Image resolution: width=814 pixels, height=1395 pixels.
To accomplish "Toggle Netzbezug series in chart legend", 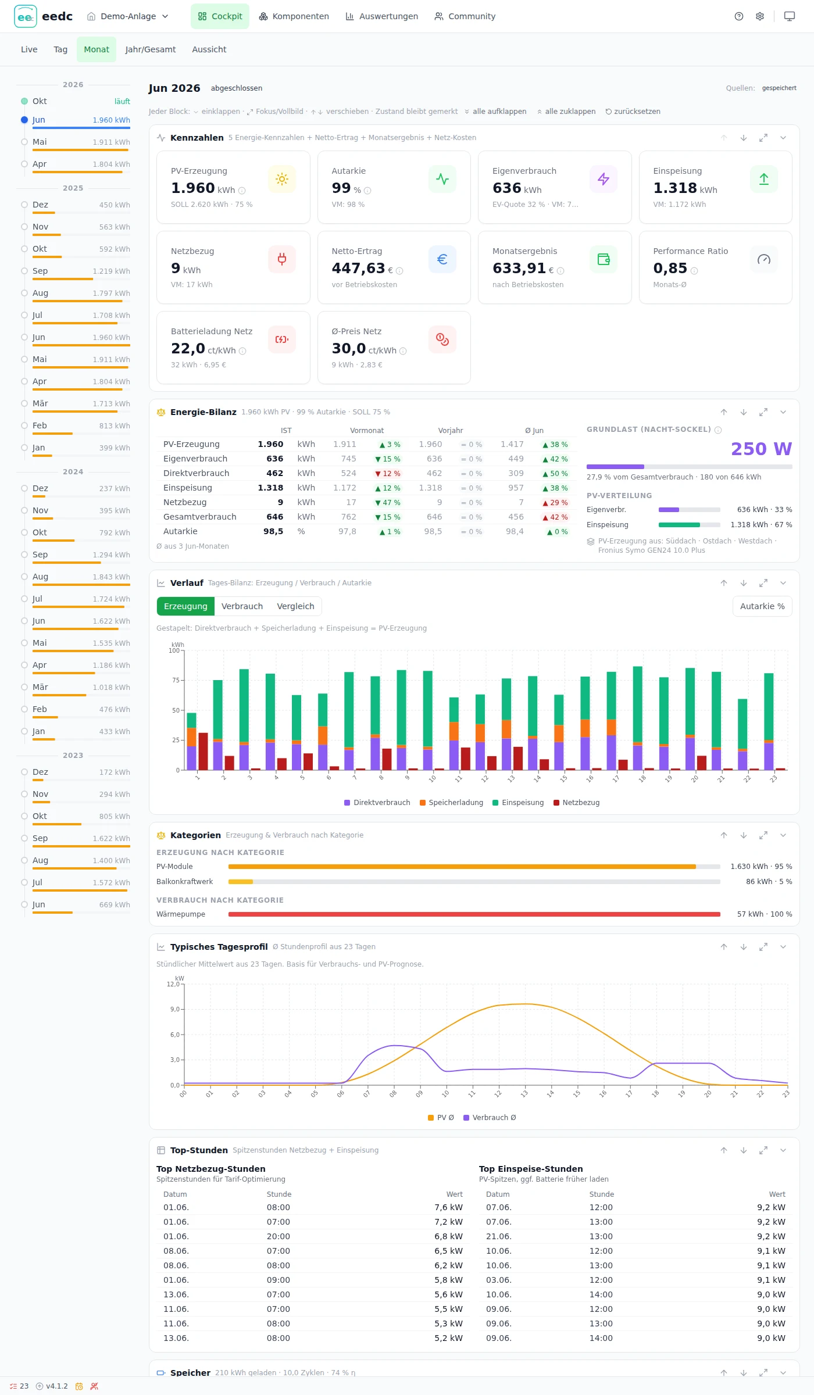I will [x=576, y=803].
